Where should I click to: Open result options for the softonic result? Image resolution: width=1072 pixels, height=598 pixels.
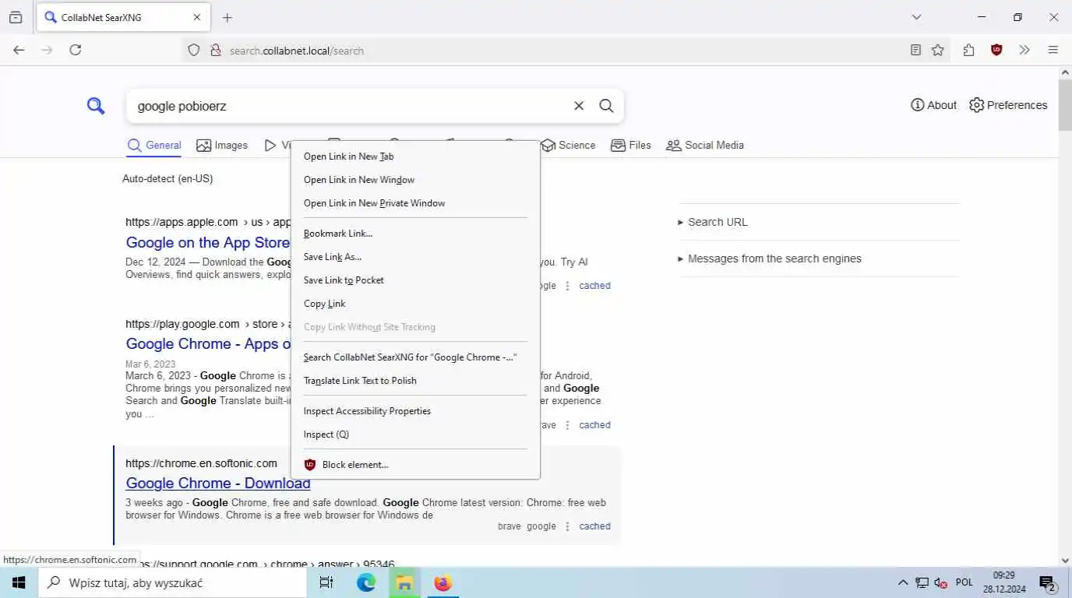point(567,526)
